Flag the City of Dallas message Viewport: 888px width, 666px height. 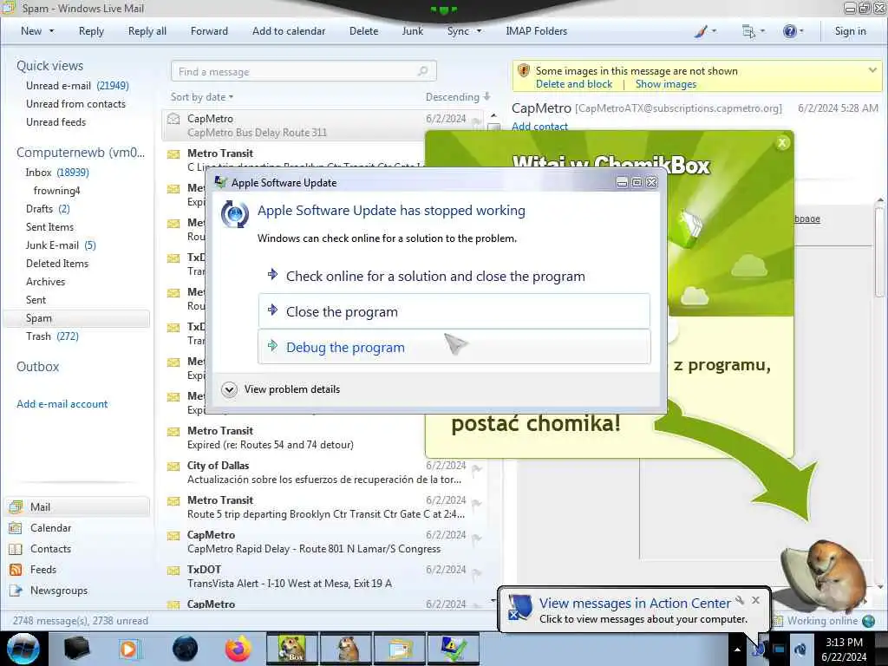click(477, 469)
